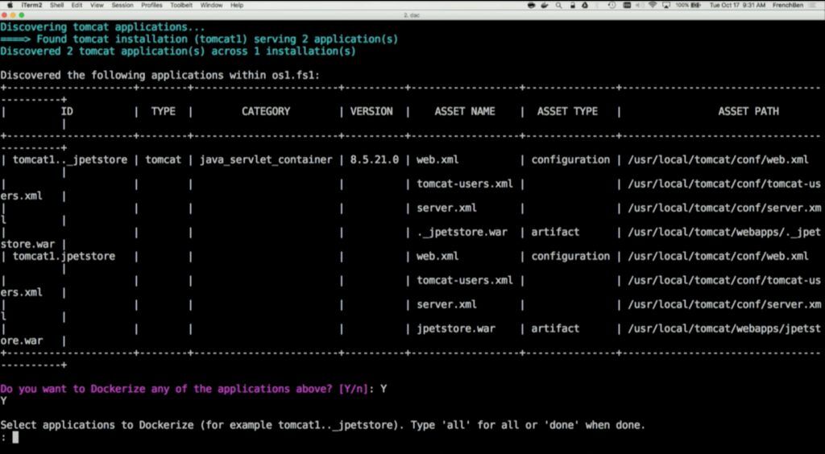The height and width of the screenshot is (454, 825).
Task: Click the padlock icon in menu bar
Action: [573, 6]
